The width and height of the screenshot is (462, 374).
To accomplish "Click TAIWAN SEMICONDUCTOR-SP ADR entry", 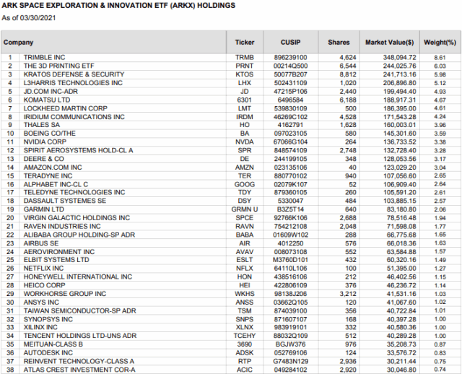I will (x=80, y=311).
